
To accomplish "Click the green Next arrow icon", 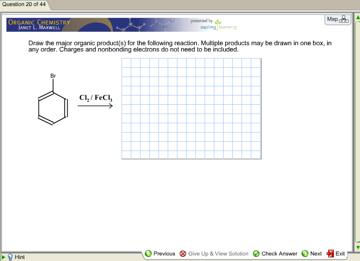I will tap(305, 253).
